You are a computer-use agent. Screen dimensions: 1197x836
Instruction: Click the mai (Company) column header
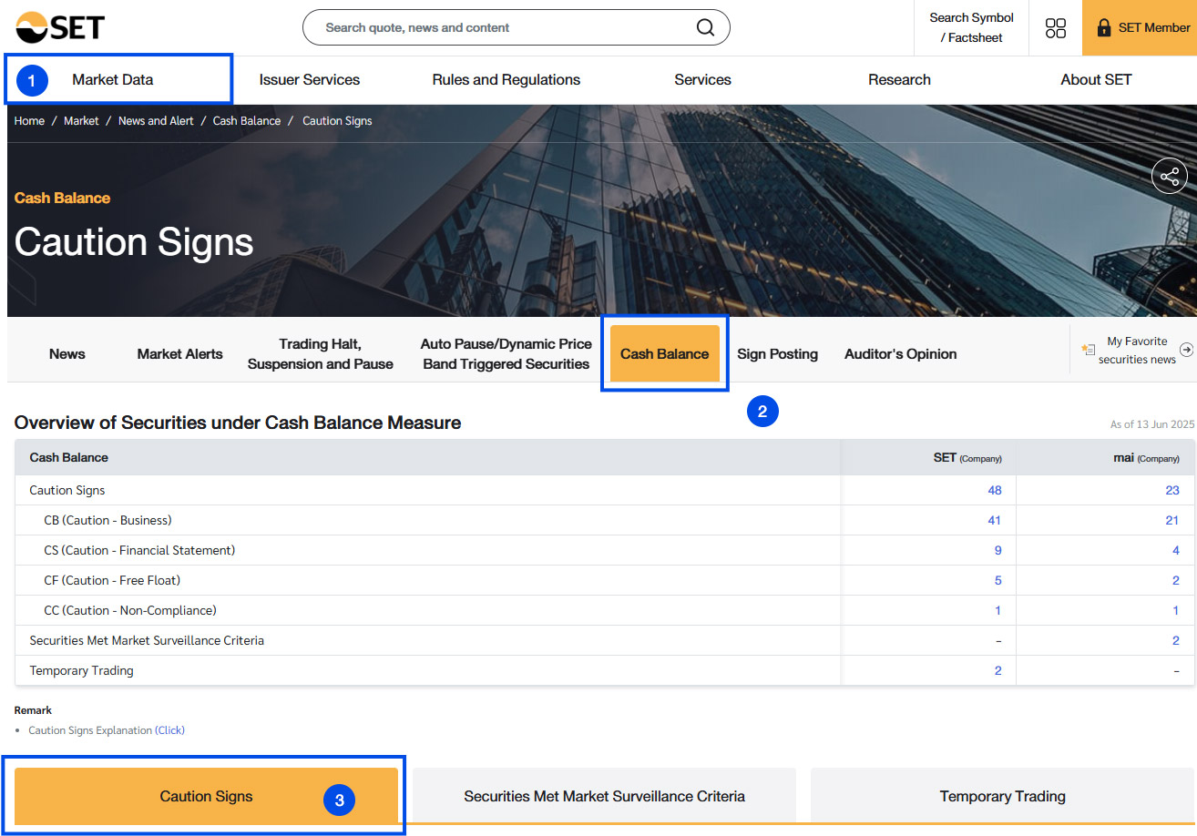click(1146, 458)
